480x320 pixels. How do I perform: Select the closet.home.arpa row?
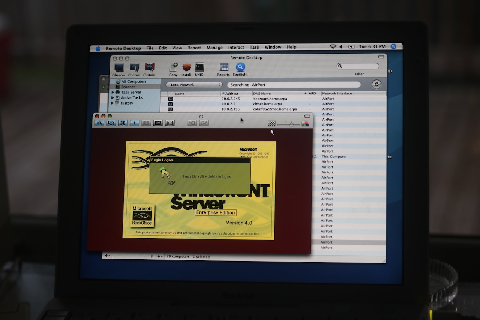(273, 104)
